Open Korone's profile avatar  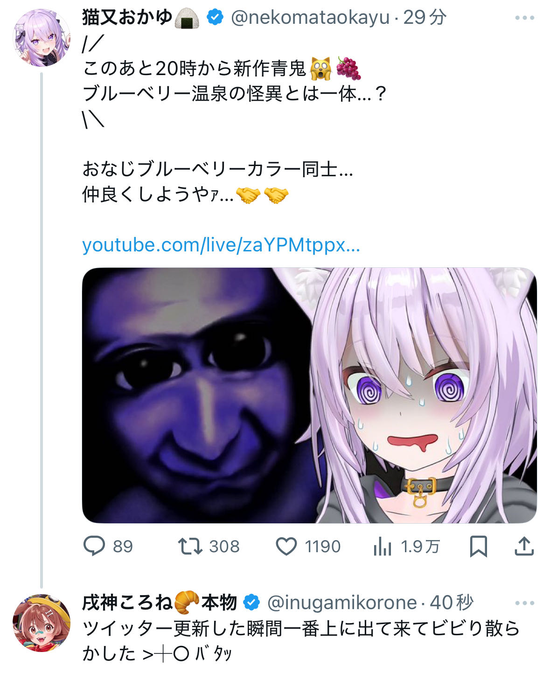[x=42, y=623]
